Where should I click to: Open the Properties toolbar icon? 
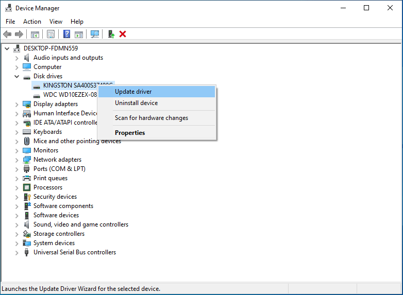pos(51,34)
